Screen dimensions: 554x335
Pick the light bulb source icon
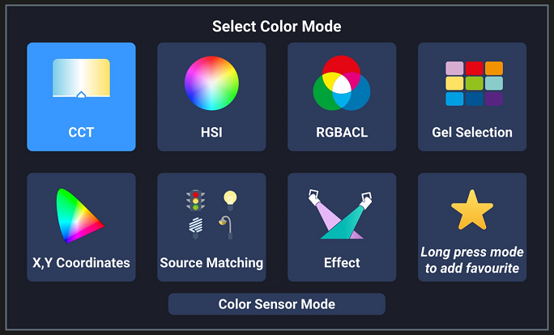(x=230, y=200)
